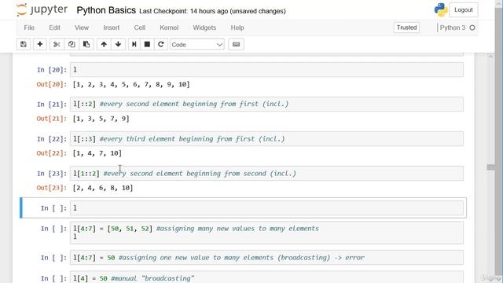Click the In [20] code cell
The image size is (503, 283).
pos(266,70)
